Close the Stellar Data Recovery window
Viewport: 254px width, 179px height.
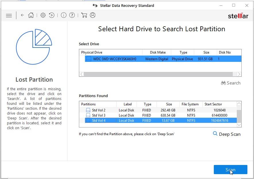pos(247,5)
